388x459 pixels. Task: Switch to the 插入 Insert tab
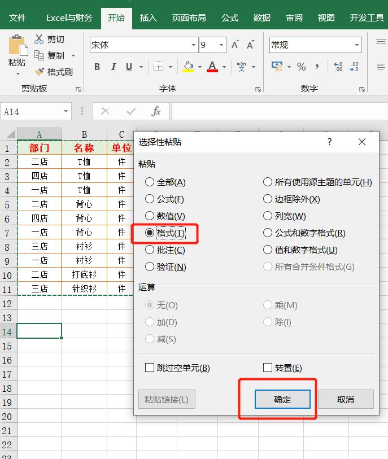point(148,18)
